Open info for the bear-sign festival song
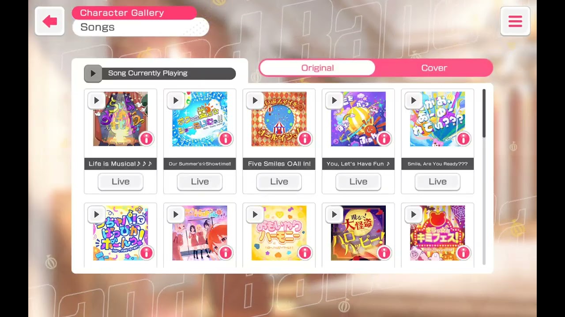 coord(463,253)
